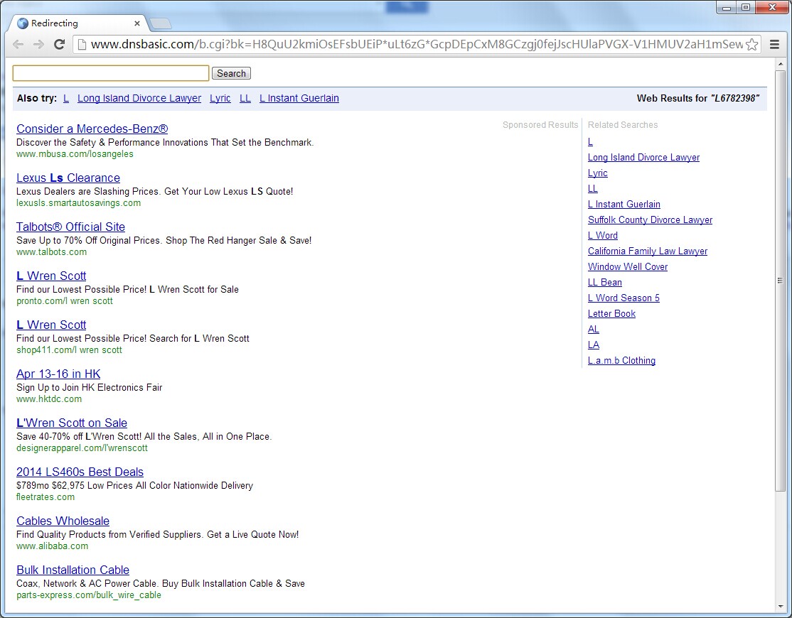This screenshot has width=792, height=618.
Task: Open 'LA' related search
Action: pyautogui.click(x=594, y=345)
